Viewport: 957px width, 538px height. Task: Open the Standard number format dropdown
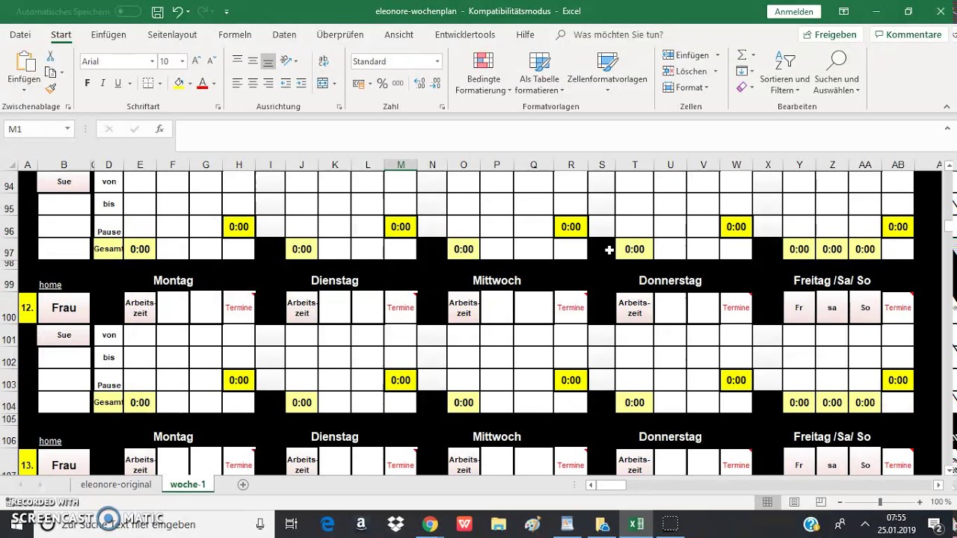(x=437, y=61)
